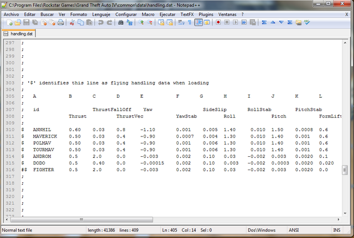Click the Save All icon

coord(35,22)
